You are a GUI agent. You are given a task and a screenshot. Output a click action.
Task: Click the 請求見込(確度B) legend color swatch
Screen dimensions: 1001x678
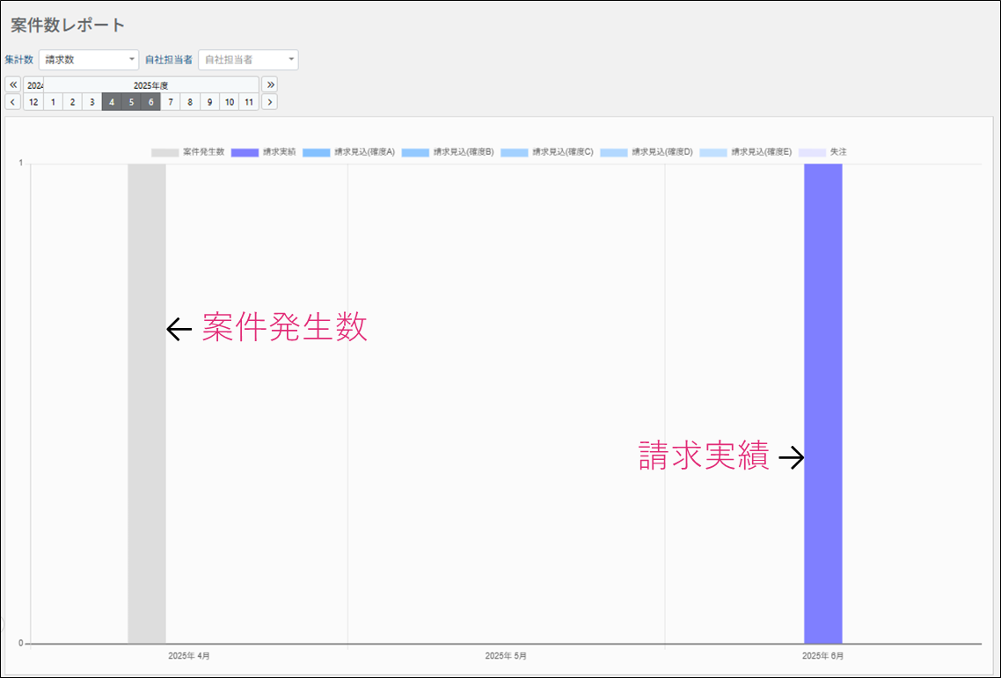click(415, 153)
